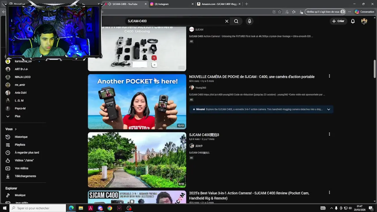Open a new browser tab
The height and width of the screenshot is (212, 377).
[x=247, y=4]
